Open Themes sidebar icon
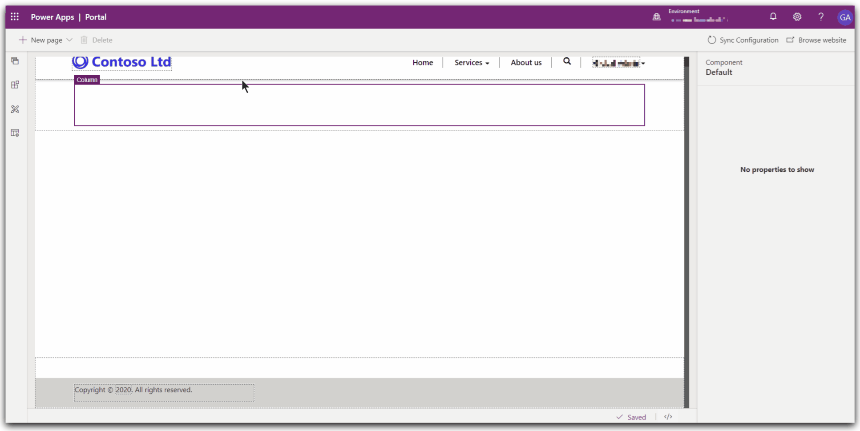This screenshot has height=431, width=860. pyautogui.click(x=15, y=109)
